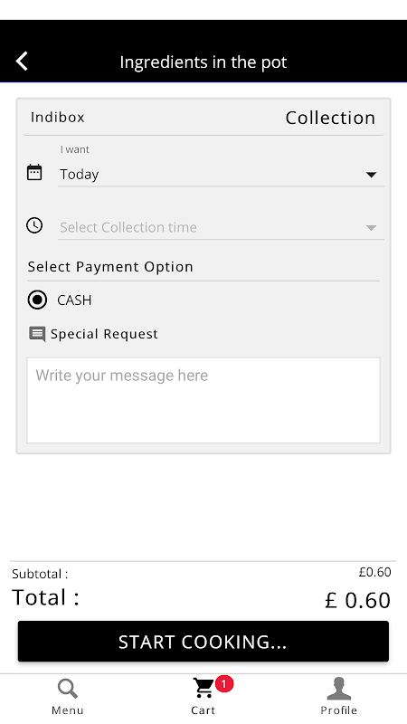This screenshot has height=724, width=407.
Task: Tap the back arrow in the header
Action: tap(22, 61)
